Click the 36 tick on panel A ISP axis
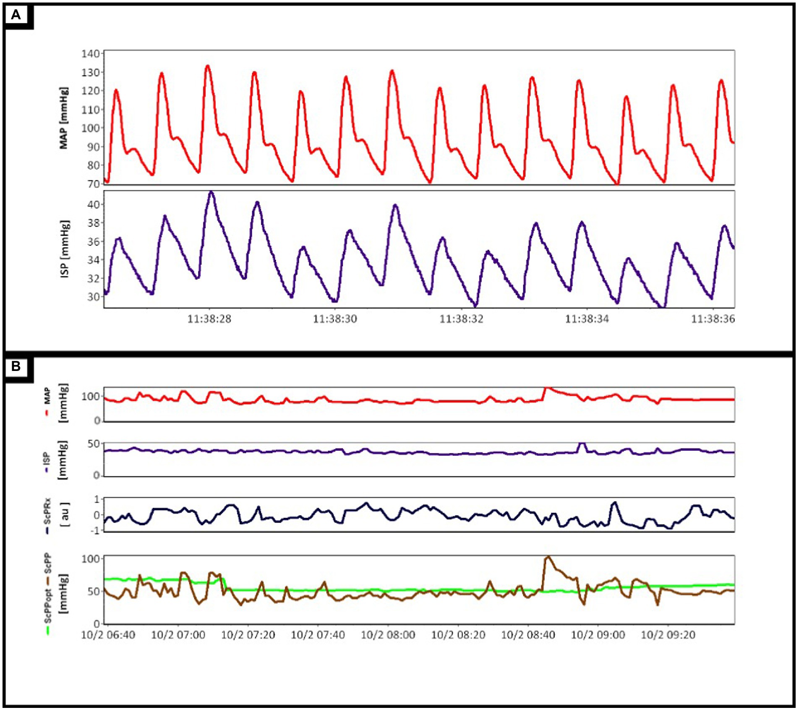Viewport: 799px width, 710px height. (94, 242)
